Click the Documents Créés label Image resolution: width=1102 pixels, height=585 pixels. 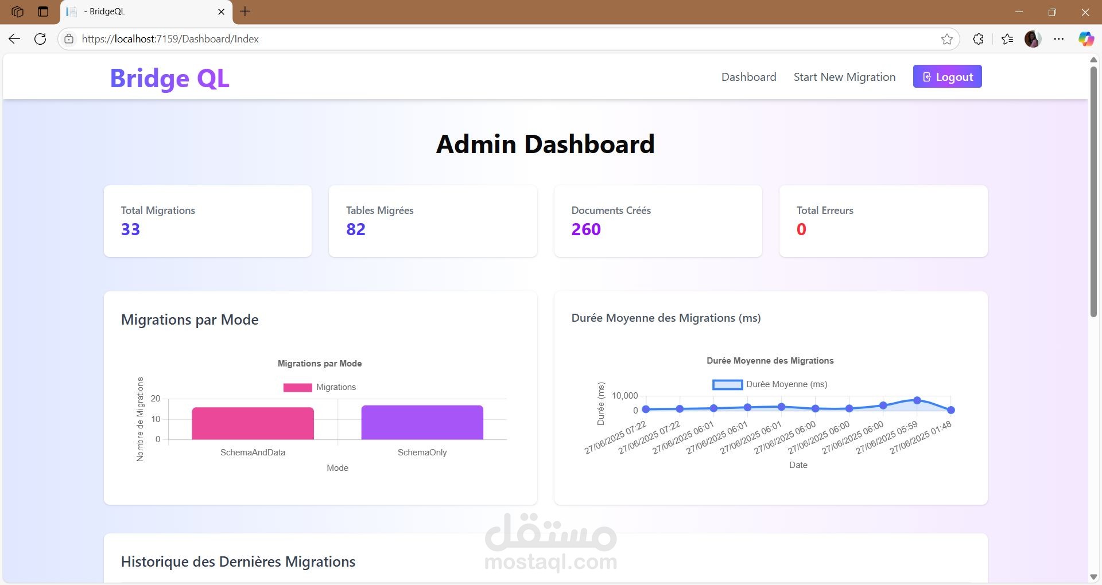(611, 210)
